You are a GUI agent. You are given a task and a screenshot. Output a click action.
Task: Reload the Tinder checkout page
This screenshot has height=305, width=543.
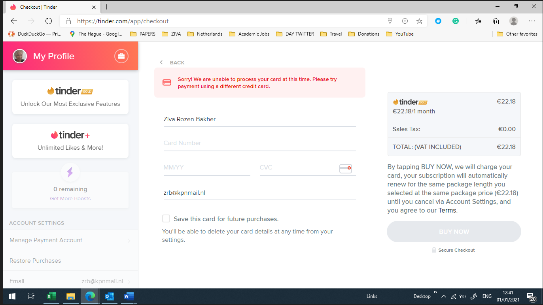click(x=49, y=21)
